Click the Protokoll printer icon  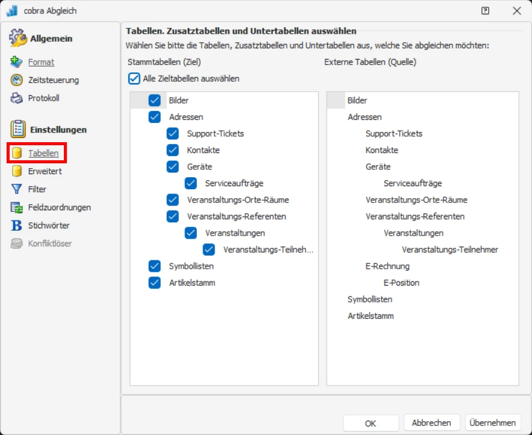(16, 98)
